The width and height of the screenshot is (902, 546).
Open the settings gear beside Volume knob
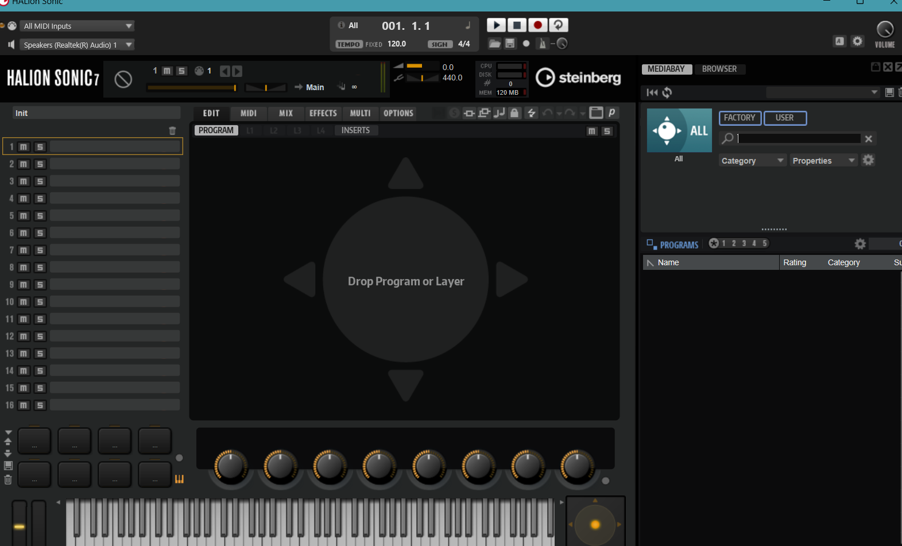point(857,41)
